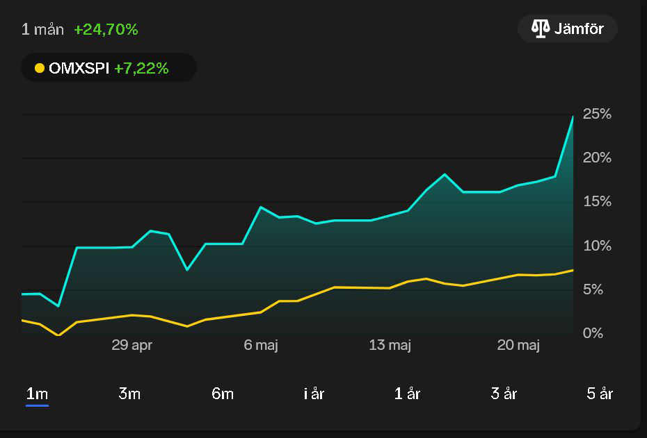
Task: Click the +24,70% monthly return value
Action: point(106,29)
